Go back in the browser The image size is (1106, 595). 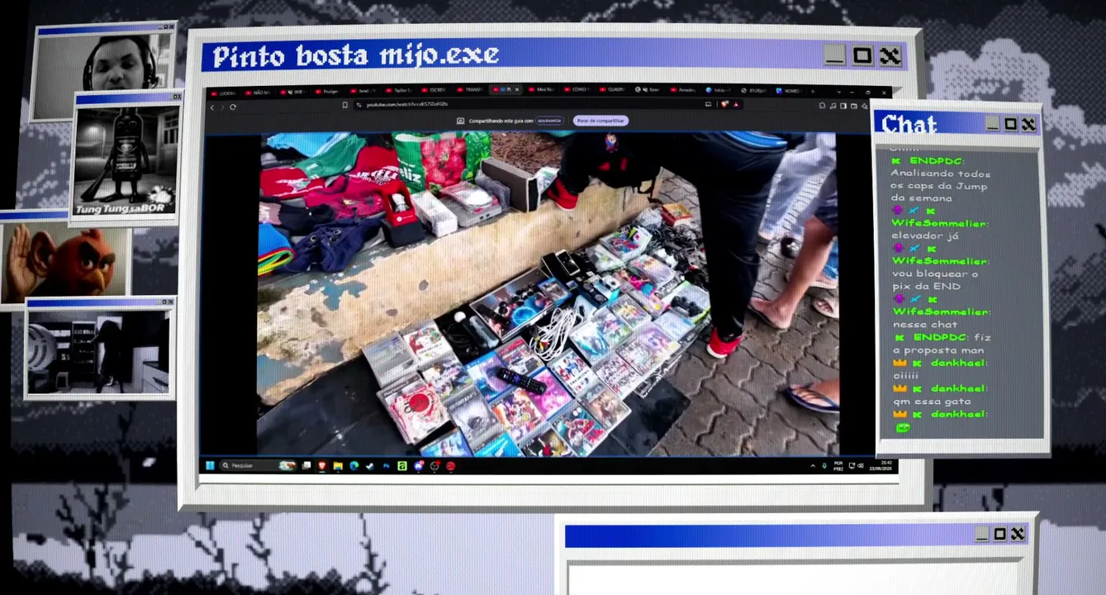pyautogui.click(x=212, y=107)
